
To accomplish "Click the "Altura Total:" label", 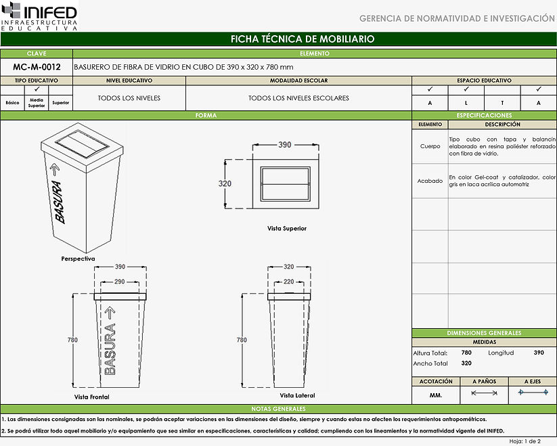I will 430,353.
